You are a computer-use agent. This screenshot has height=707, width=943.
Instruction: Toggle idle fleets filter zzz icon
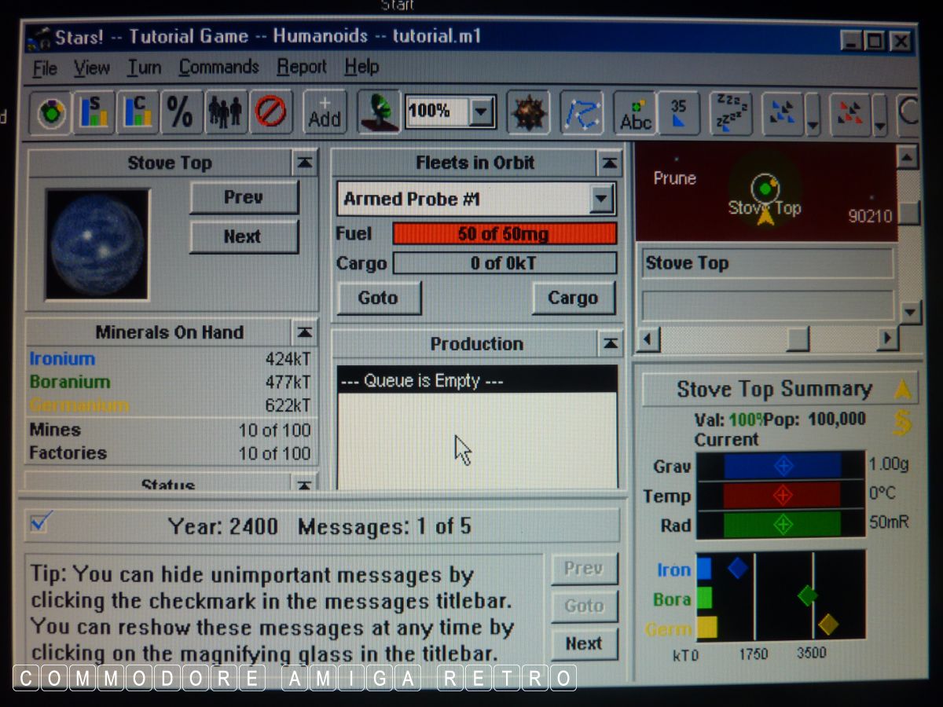[x=730, y=113]
